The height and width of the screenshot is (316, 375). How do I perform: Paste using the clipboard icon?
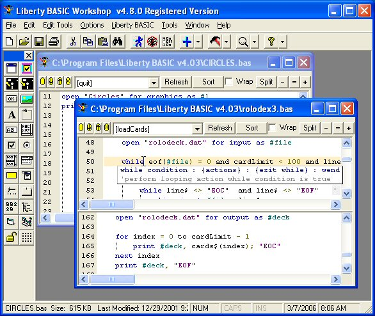coord(103,42)
